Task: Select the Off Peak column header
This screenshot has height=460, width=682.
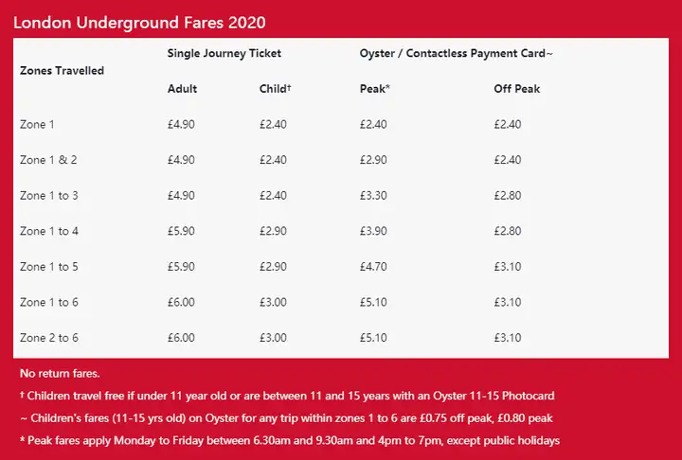Action: click(517, 89)
